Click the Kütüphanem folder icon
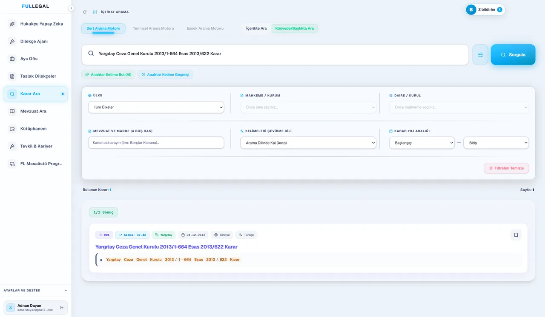The image size is (545, 317). 12,129
